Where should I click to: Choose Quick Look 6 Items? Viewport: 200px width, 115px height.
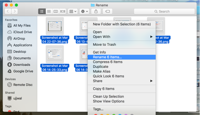pos(122,76)
